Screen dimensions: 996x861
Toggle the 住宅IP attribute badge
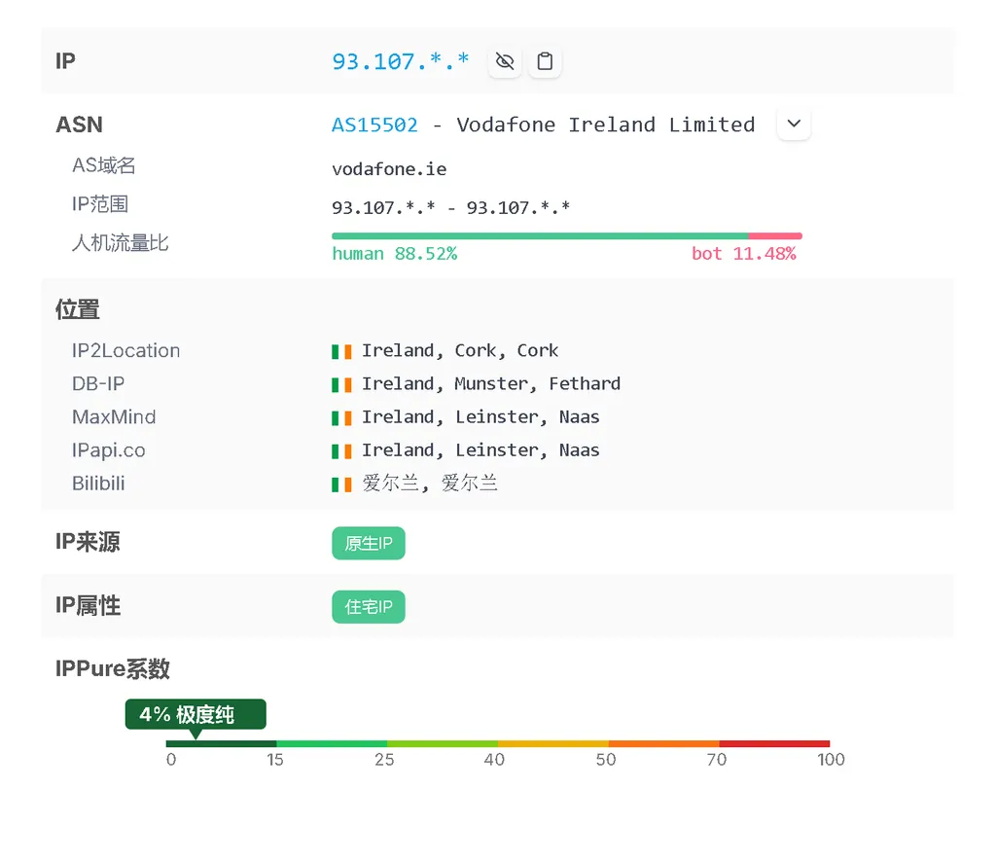click(368, 606)
